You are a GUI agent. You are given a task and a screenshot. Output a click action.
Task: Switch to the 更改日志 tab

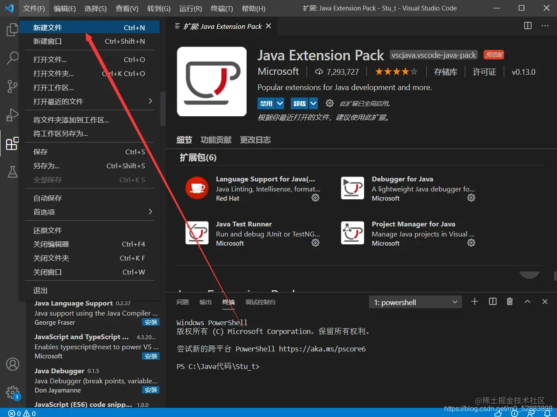click(255, 140)
